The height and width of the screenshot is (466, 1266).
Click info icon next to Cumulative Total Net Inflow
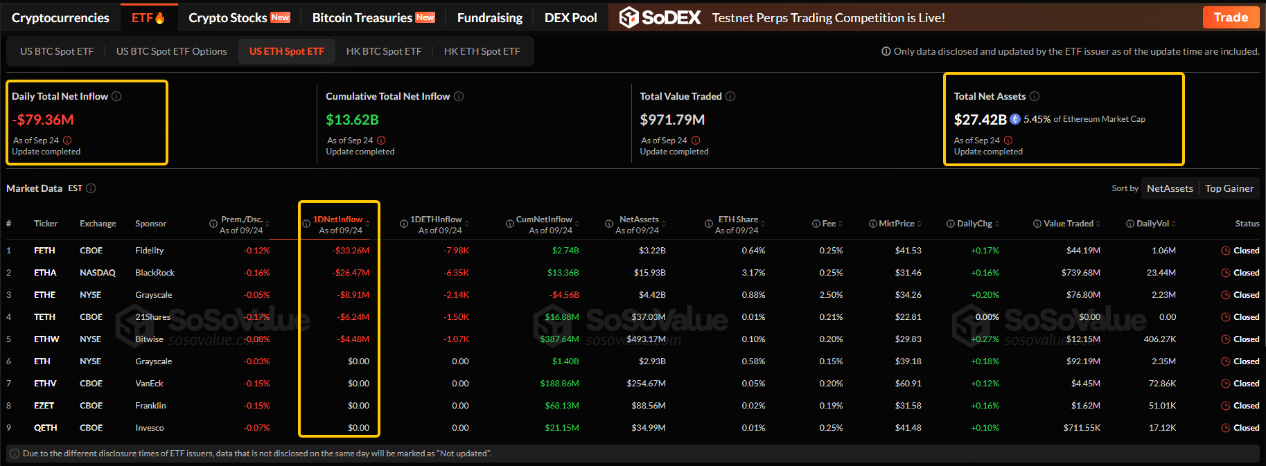point(459,96)
